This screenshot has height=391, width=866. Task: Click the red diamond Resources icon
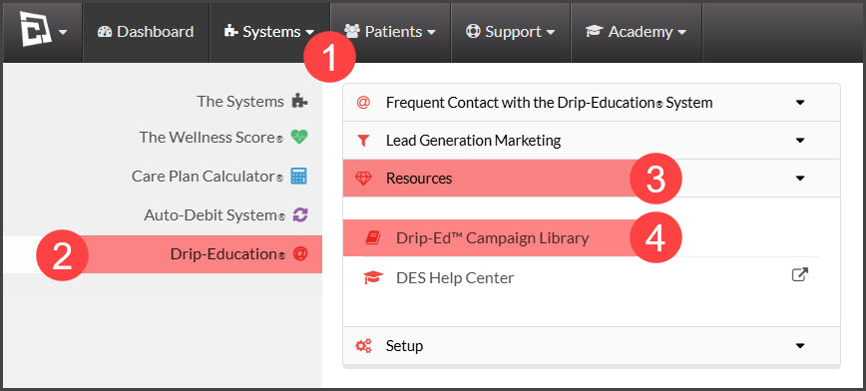tap(363, 179)
